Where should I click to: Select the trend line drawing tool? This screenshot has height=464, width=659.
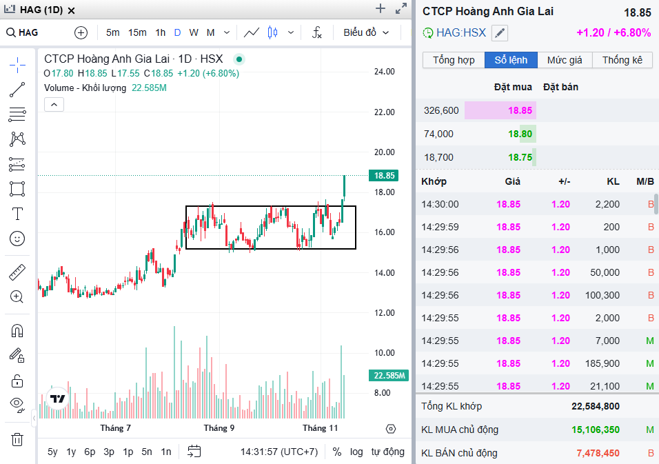(17, 89)
